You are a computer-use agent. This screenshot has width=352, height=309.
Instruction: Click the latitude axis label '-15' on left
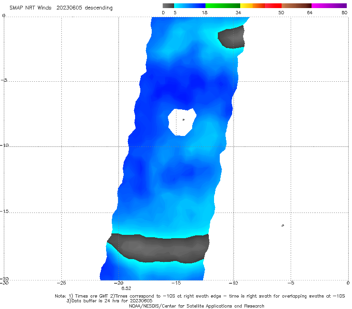(x=4, y=212)
